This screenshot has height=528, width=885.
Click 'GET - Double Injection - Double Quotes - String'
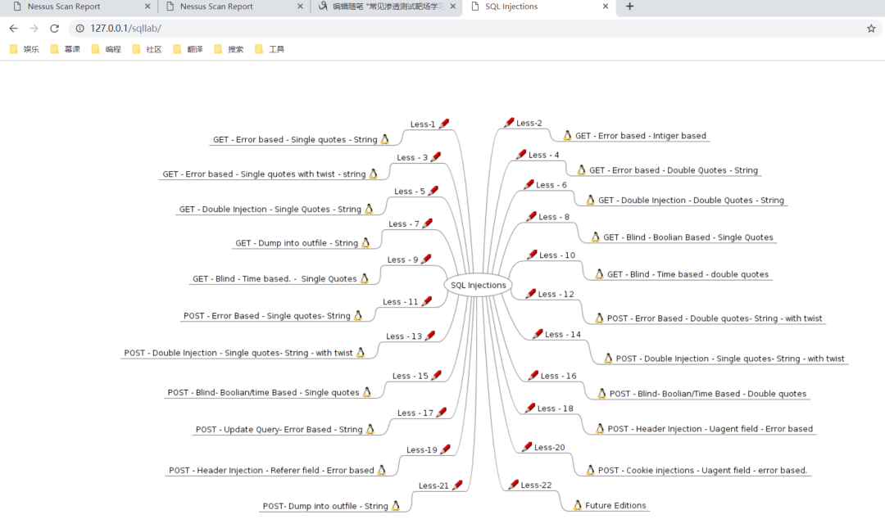tap(691, 201)
